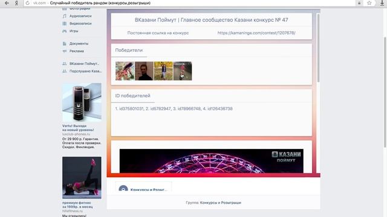Open the Ferris wheel ВКазани Поймут banner
This screenshot has width=387, height=217.
click(x=212, y=161)
